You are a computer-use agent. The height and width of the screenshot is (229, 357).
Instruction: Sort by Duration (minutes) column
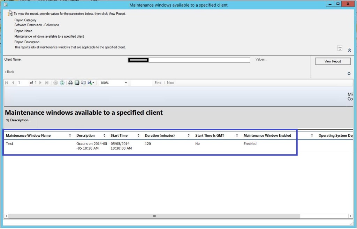[x=189, y=136]
